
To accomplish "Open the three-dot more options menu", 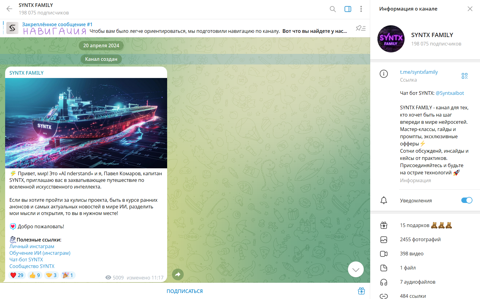I will (361, 9).
